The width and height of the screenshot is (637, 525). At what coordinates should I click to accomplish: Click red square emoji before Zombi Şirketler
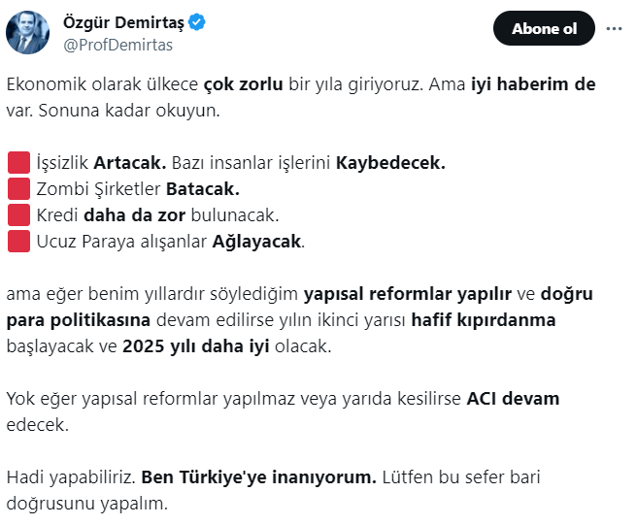pyautogui.click(x=18, y=189)
